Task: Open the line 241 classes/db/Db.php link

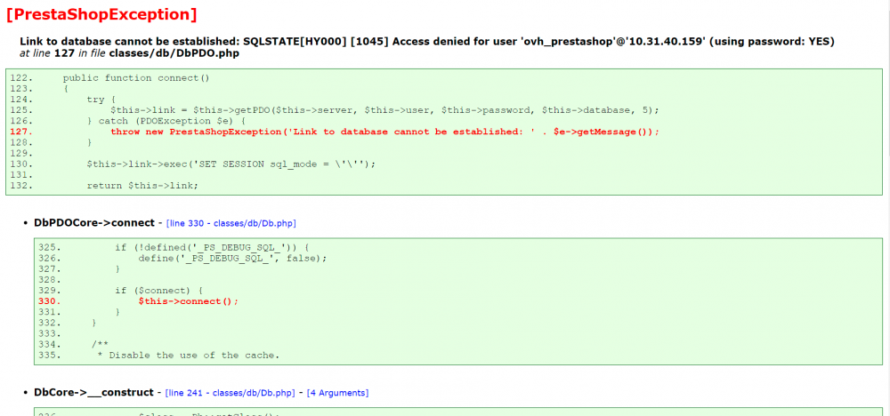Action: point(230,393)
